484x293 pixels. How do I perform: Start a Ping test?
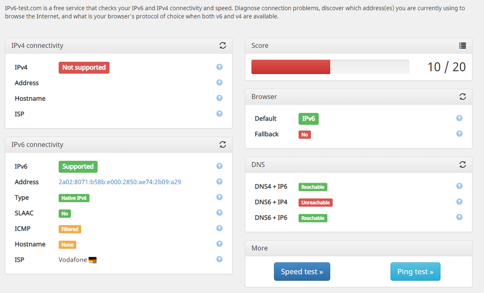pyautogui.click(x=415, y=271)
